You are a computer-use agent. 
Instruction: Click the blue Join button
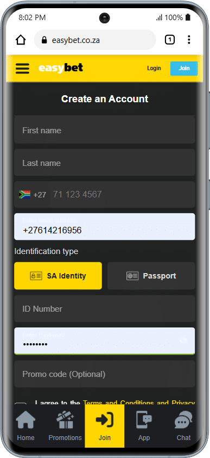(184, 69)
